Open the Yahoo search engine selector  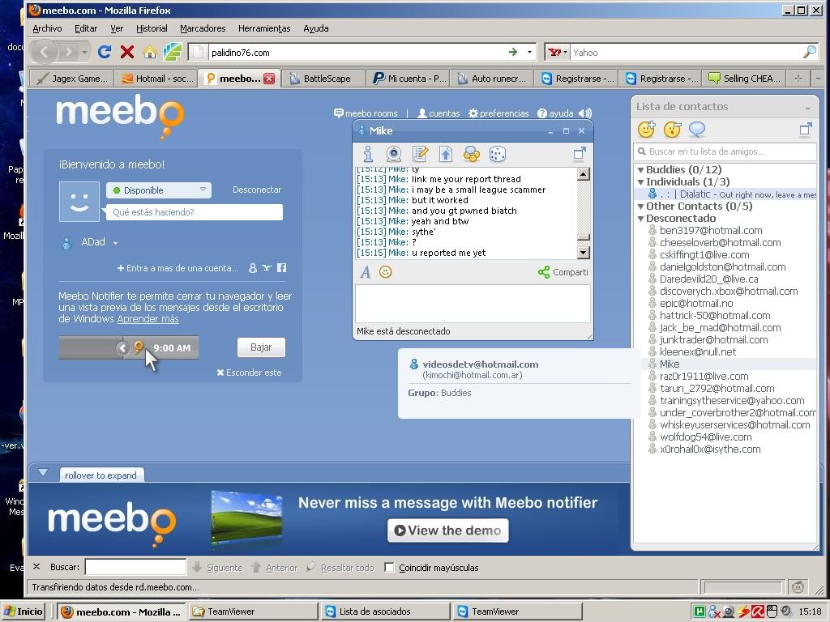[x=558, y=53]
